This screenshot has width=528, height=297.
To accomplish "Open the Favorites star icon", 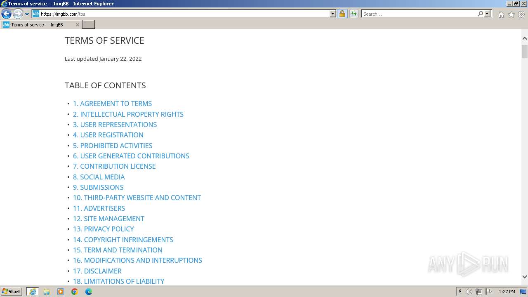I will [511, 14].
